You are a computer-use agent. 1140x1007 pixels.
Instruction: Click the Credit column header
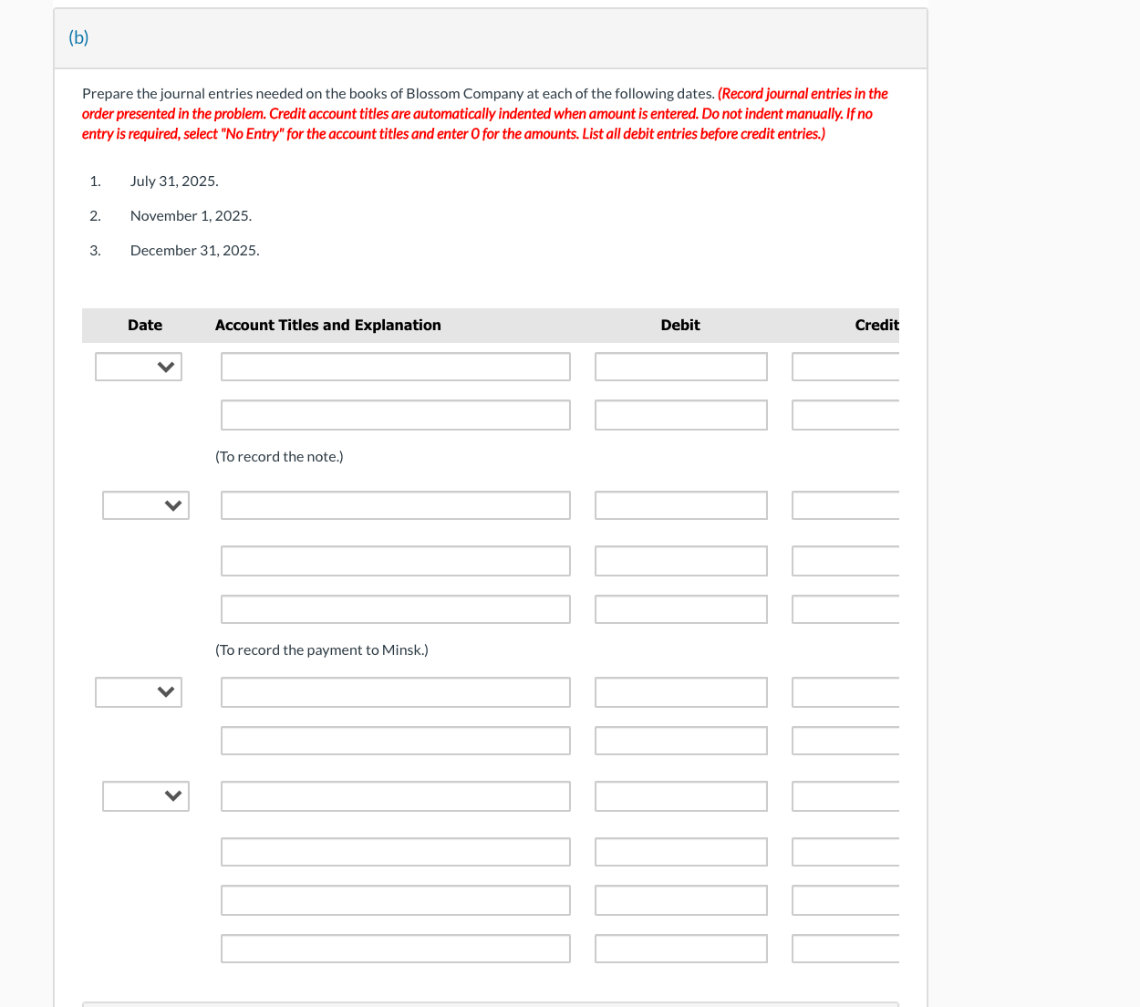876,325
